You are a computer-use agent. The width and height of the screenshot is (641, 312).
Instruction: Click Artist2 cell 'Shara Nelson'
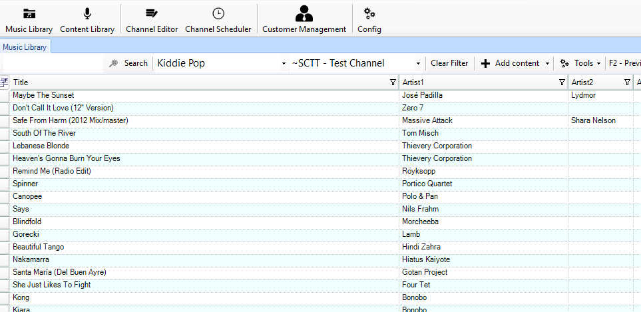pos(594,120)
